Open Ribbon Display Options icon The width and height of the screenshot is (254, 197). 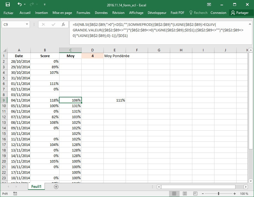point(209,4)
